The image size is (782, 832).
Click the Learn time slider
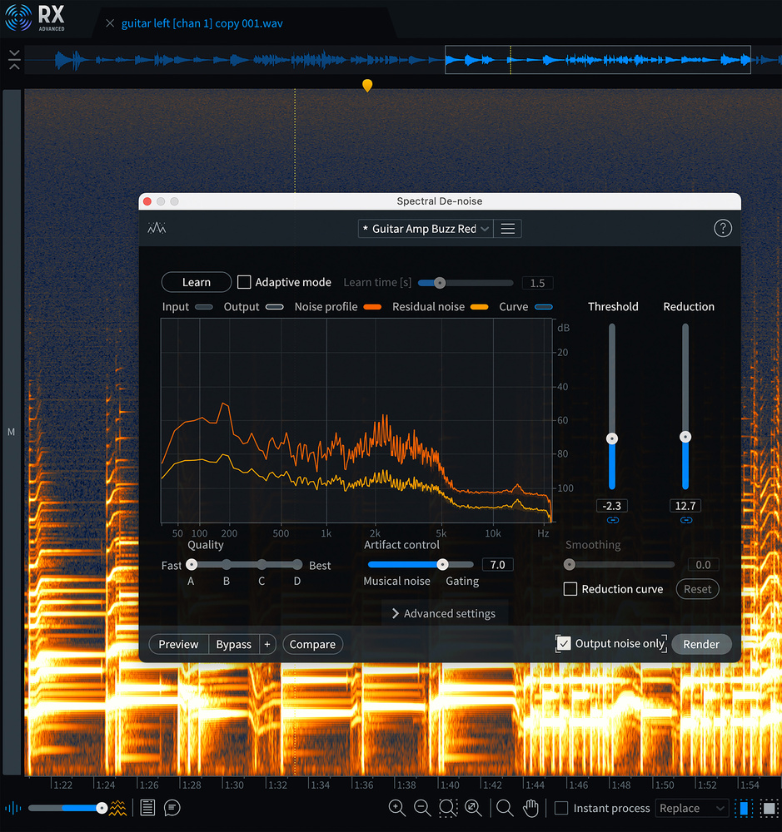(466, 283)
